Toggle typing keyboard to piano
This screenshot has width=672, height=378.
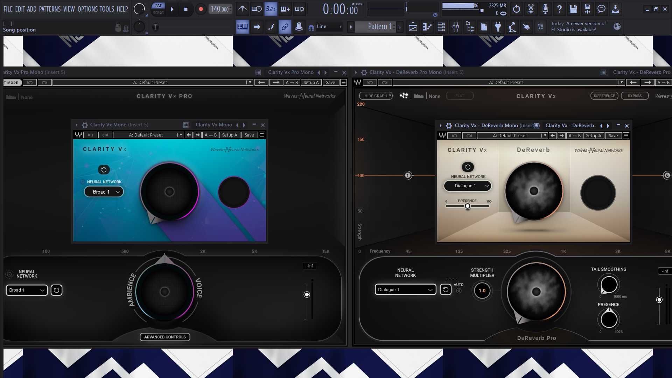pyautogui.click(x=242, y=27)
